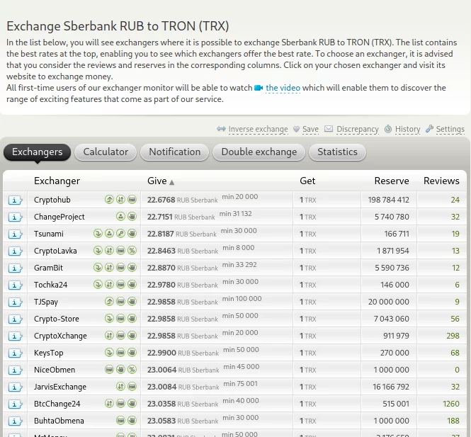Open the Statistics tab

337,152
